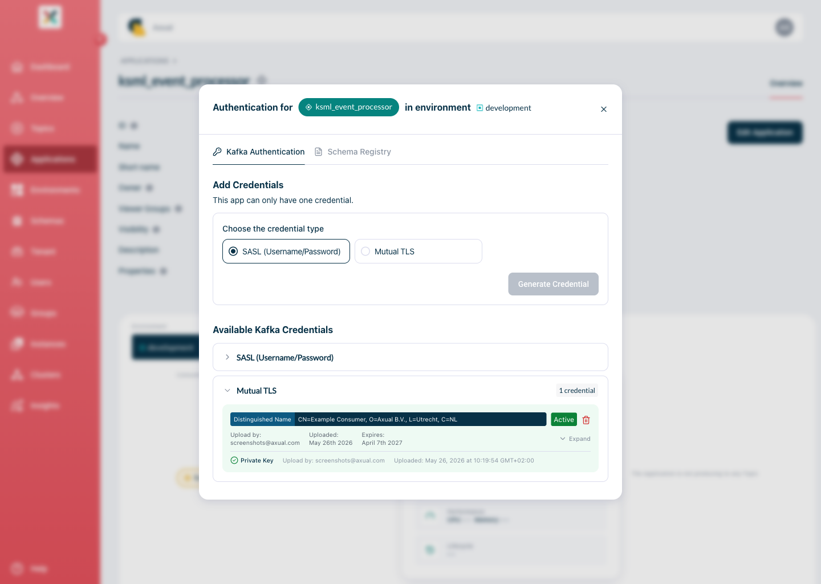Choose the Mutual TLS credential type radio
The height and width of the screenshot is (584, 821).
pos(418,252)
